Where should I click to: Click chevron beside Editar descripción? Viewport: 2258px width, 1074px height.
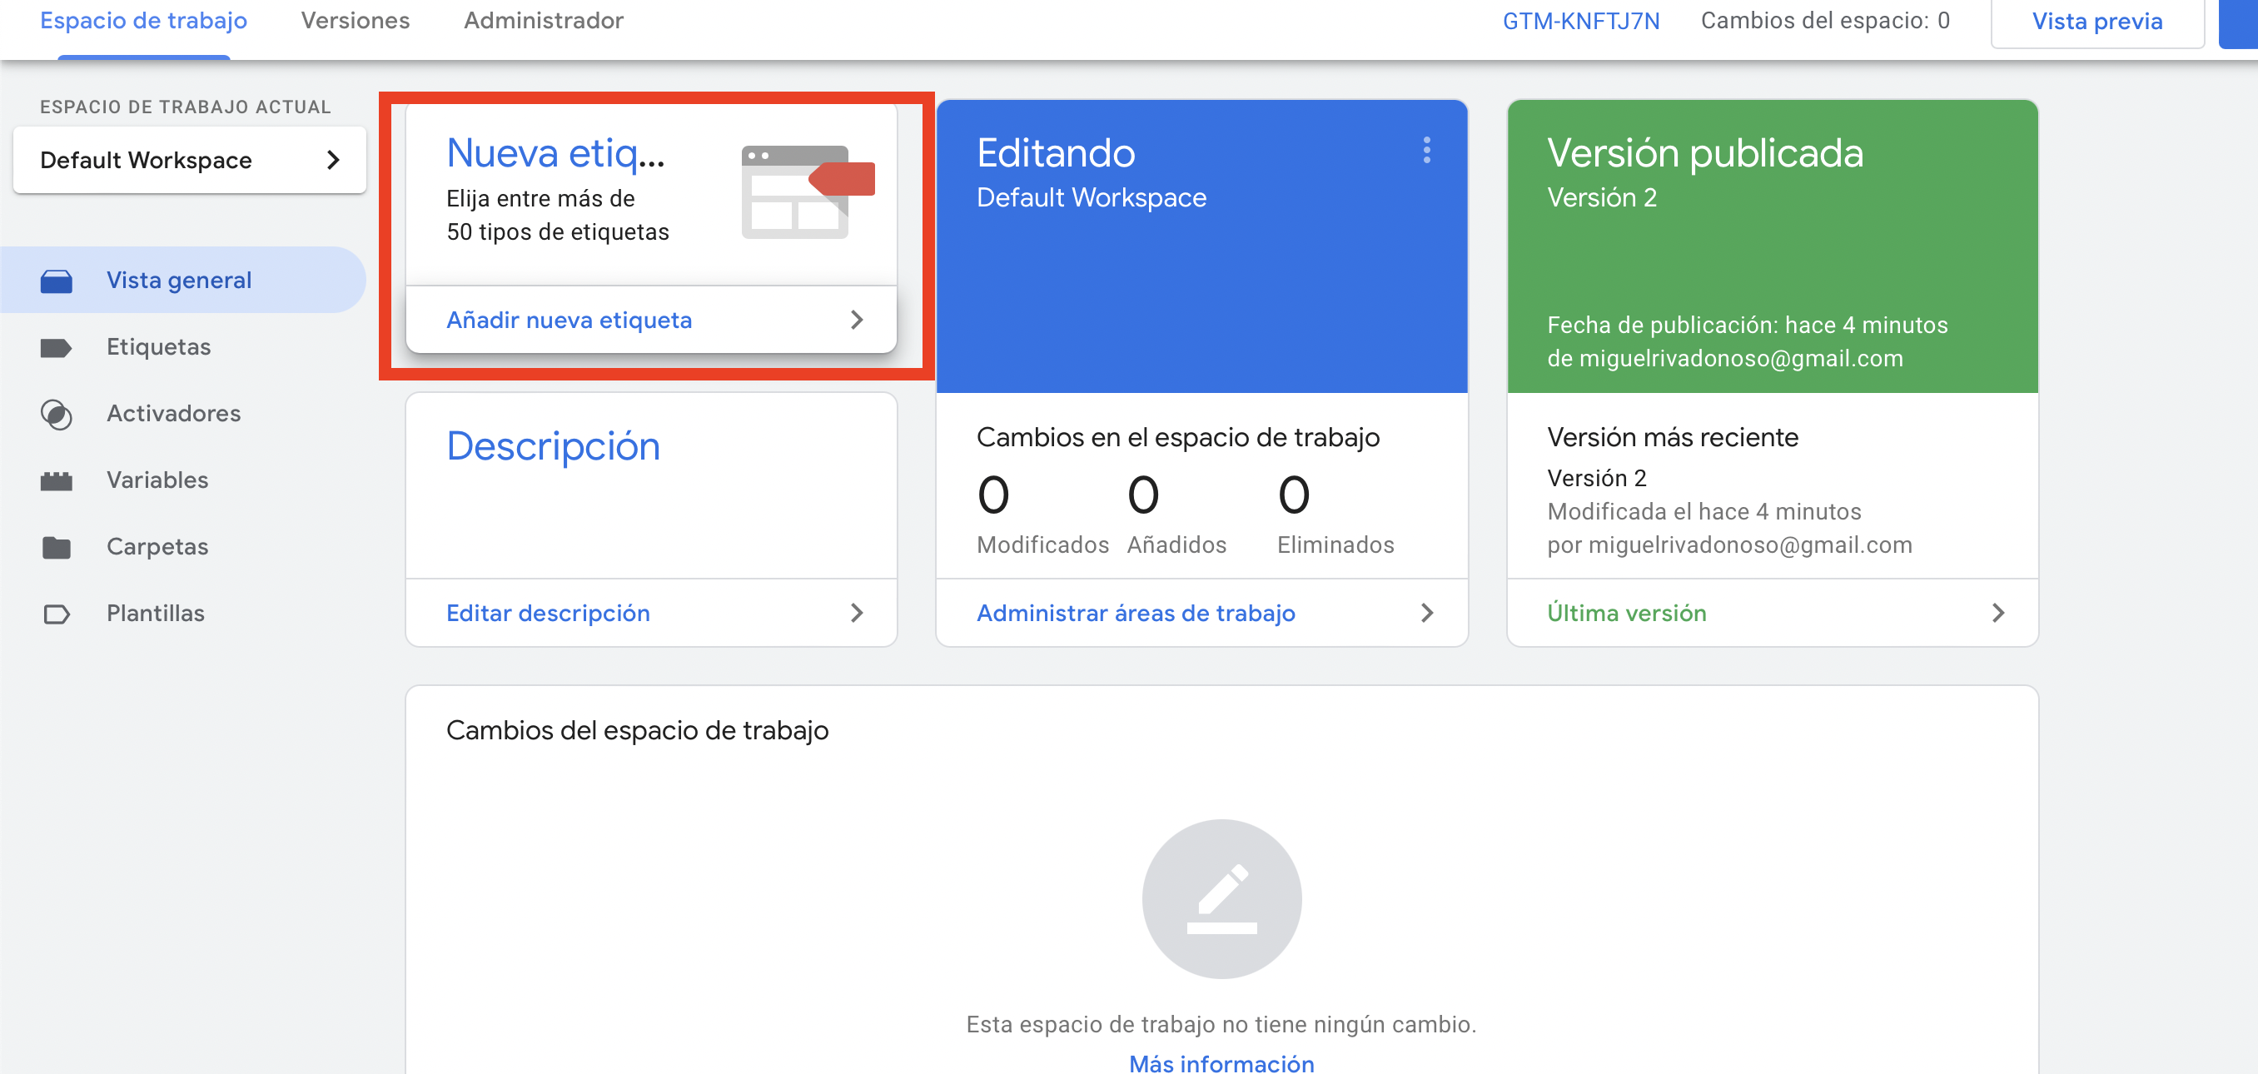tap(857, 613)
